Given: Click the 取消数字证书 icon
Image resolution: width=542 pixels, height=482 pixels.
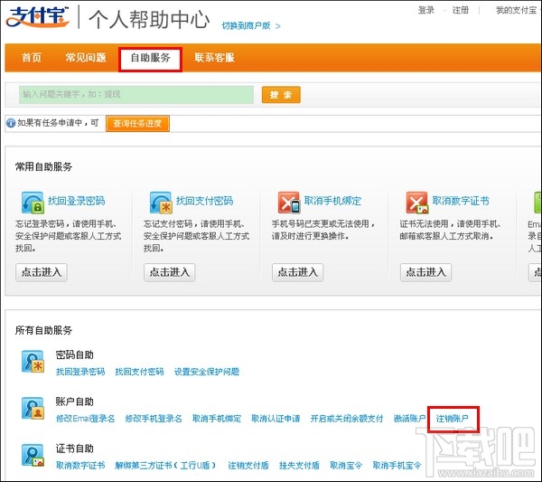Looking at the screenshot, I should tap(416, 202).
